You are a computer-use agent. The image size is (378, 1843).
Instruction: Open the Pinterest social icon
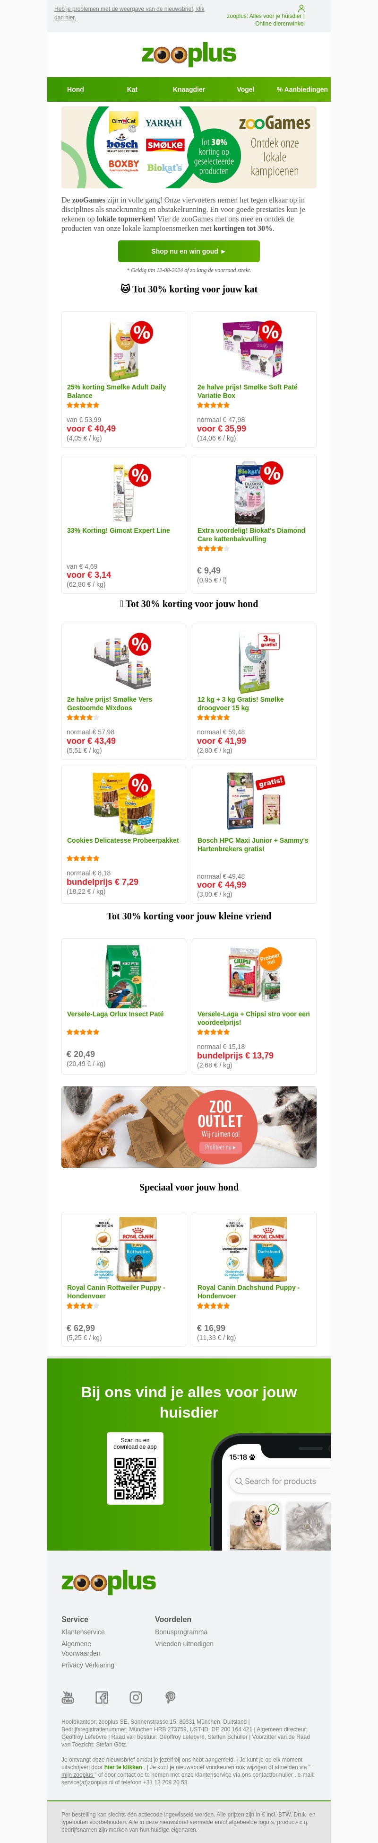pos(170,1697)
